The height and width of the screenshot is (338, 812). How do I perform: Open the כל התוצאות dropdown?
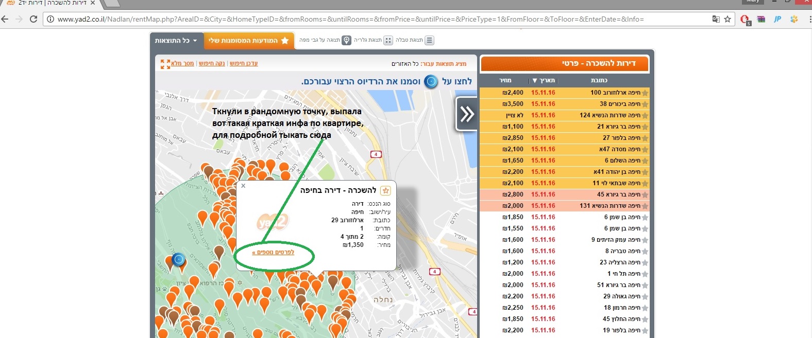tap(176, 41)
